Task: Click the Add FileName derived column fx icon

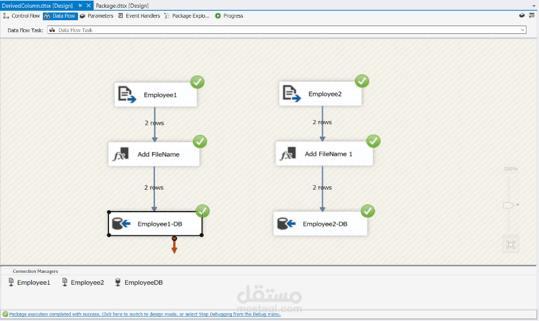Action: coord(121,154)
